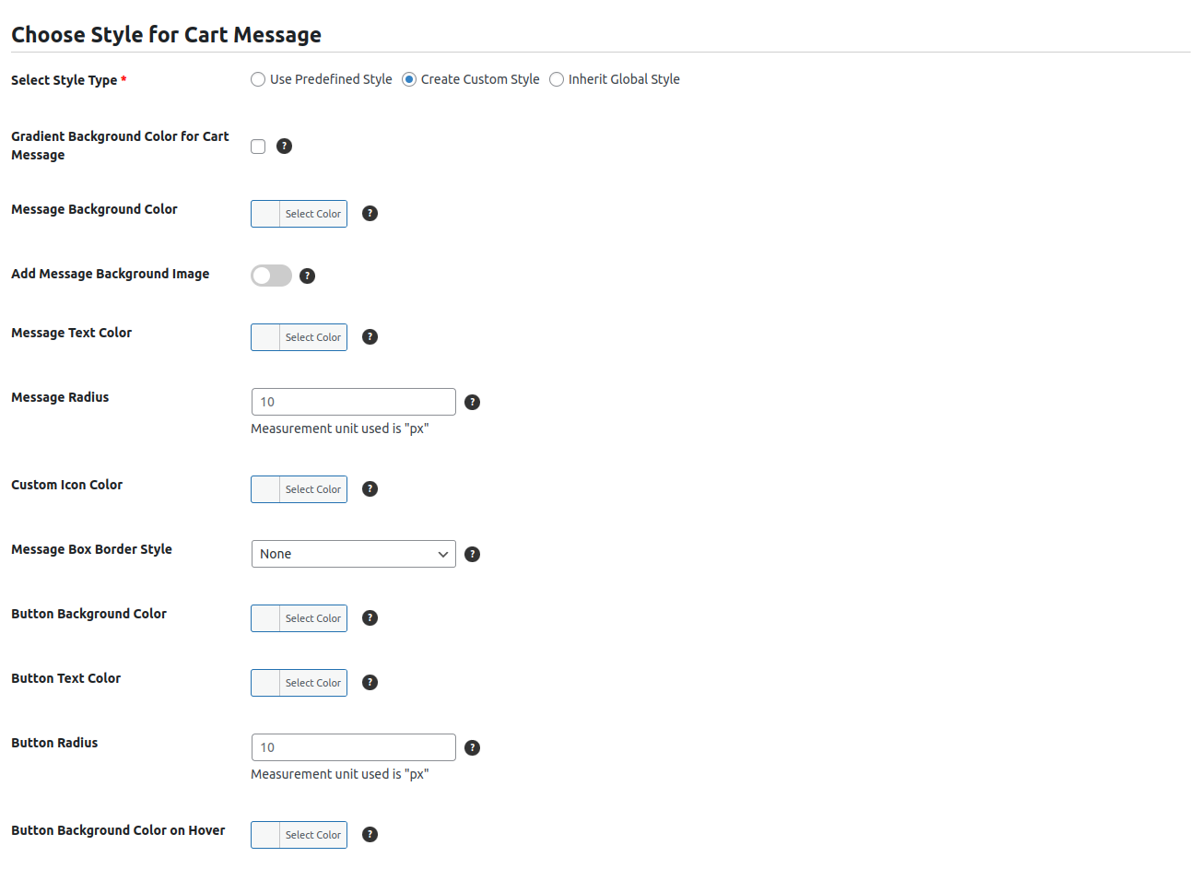1198x869 pixels.
Task: Click the Button Background Color on Hover swatch
Action: coord(266,835)
